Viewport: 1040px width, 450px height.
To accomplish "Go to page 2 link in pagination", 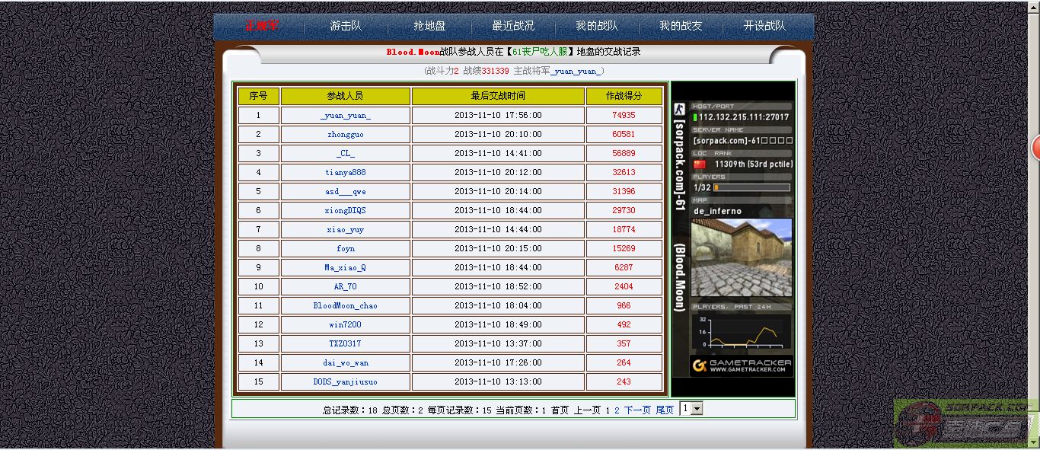I will 617,410.
